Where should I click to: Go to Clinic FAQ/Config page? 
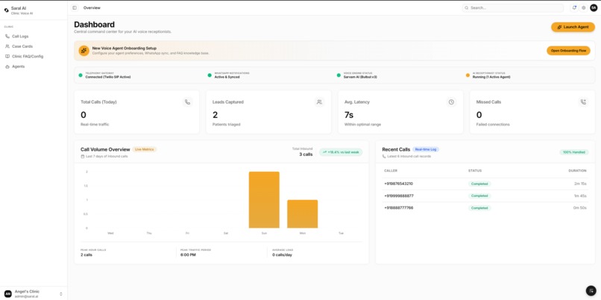pyautogui.click(x=34, y=57)
